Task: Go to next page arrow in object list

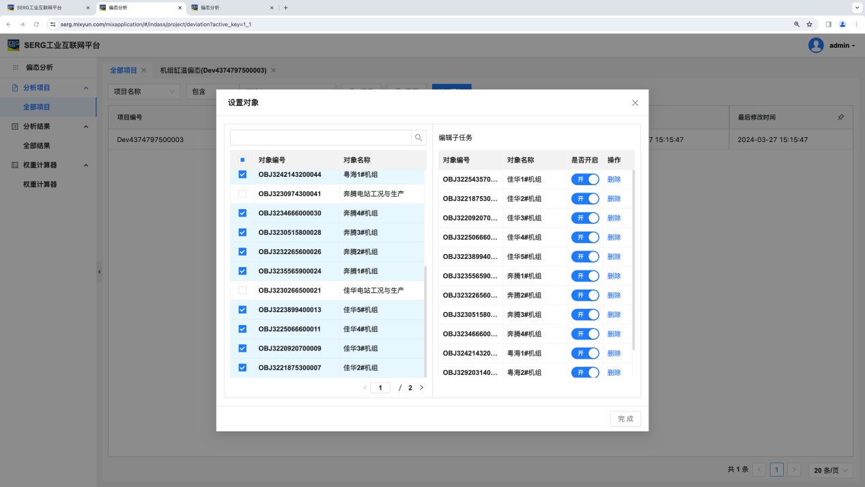Action: click(x=421, y=388)
